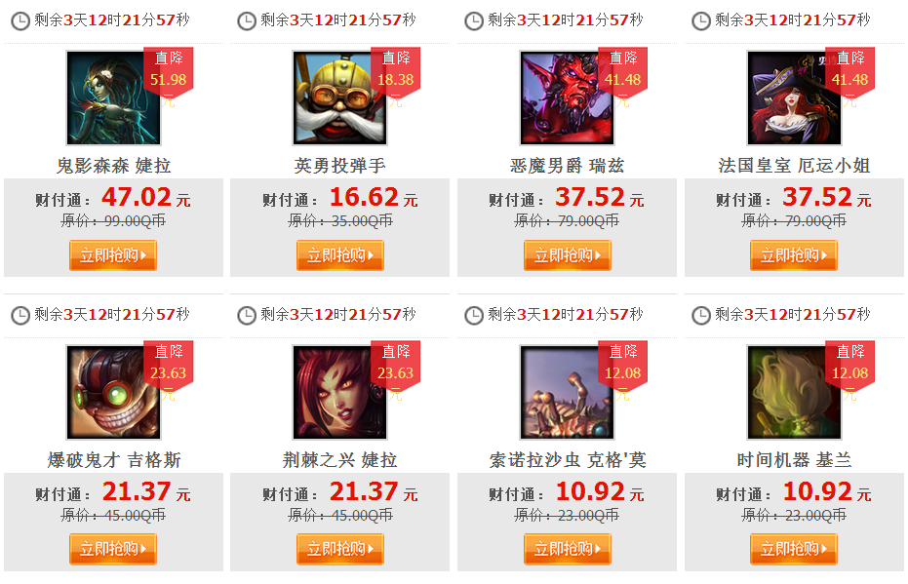This screenshot has height=584, width=908.
Task: Click 立即抢购 for 鬼影森森 婕拉
Action: [113, 255]
